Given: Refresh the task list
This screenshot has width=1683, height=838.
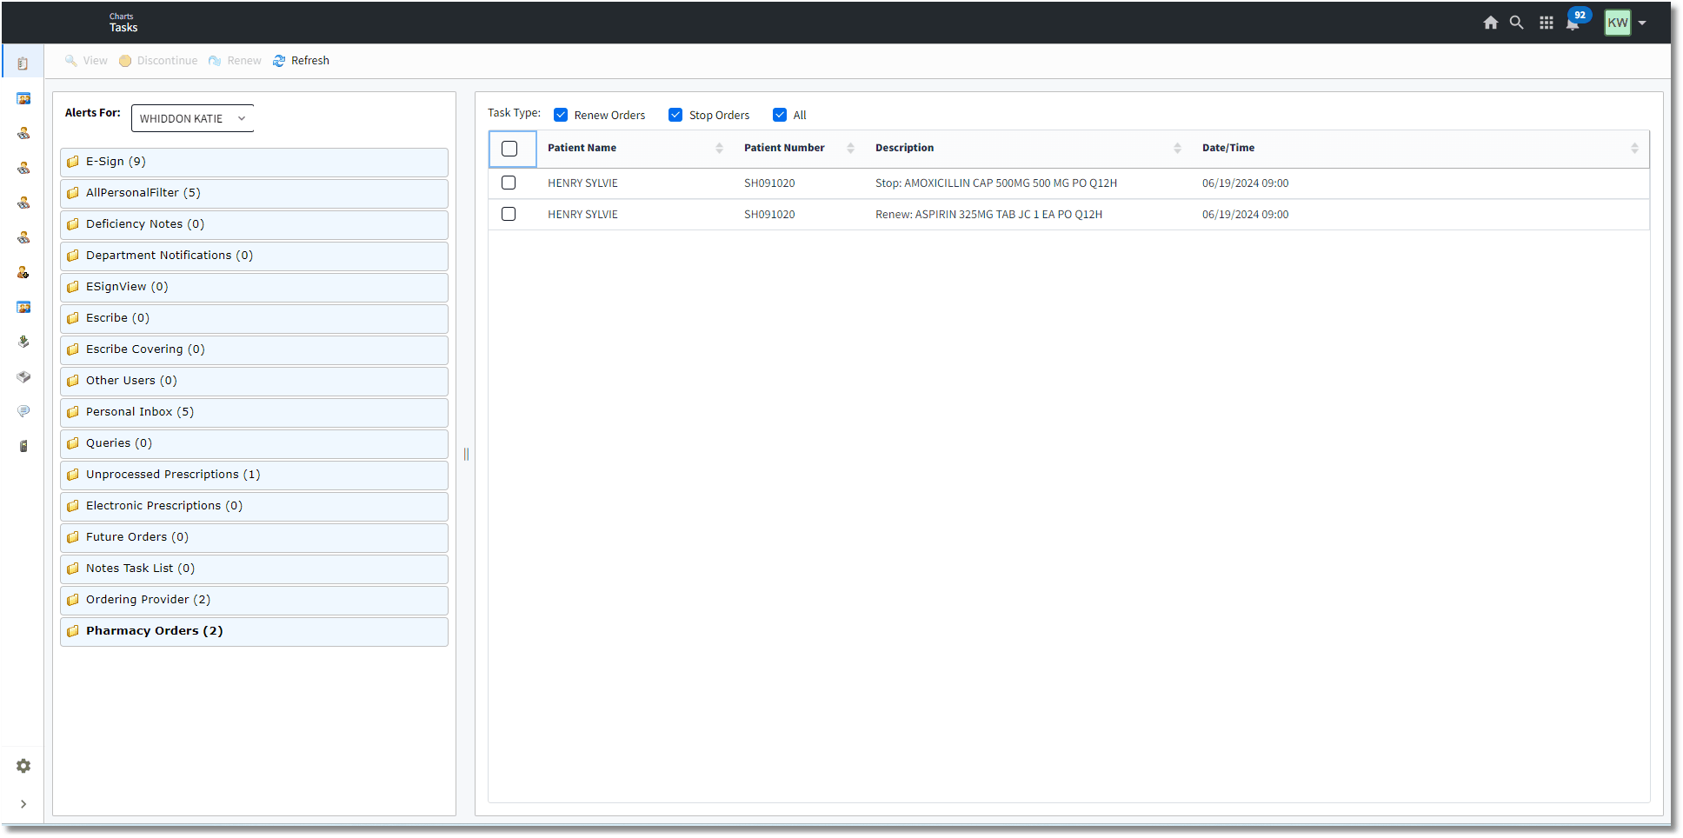Looking at the screenshot, I should [x=301, y=61].
